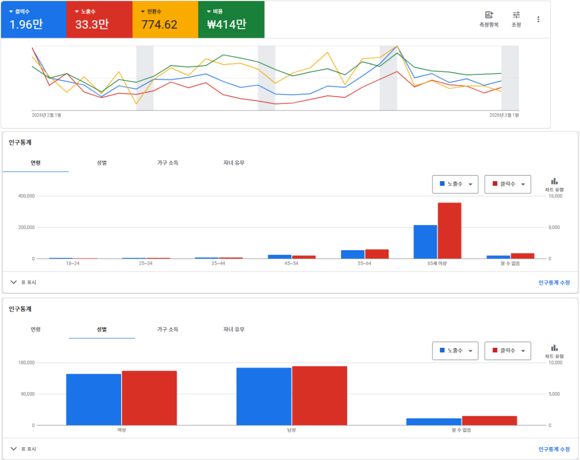Screen dimensions: 580x460
Task: Click the blue 남성 bar in gender chart
Action: pos(264,396)
